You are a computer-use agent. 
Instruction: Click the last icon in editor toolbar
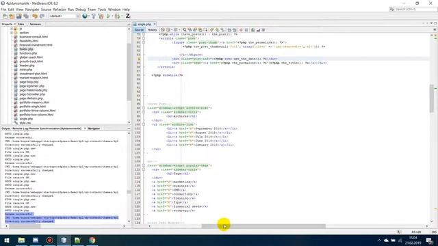[263, 30]
